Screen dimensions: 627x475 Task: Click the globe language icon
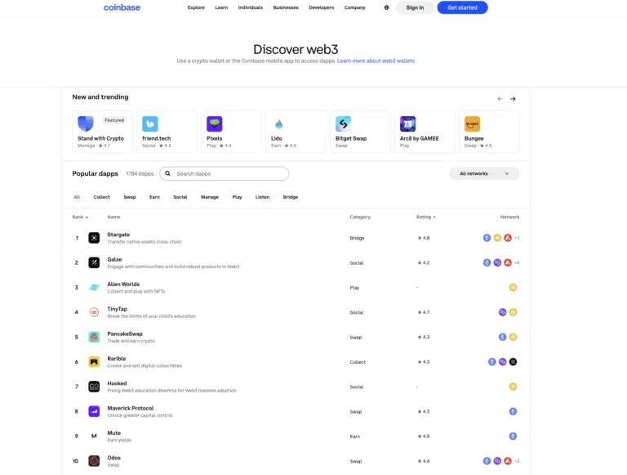(386, 7)
